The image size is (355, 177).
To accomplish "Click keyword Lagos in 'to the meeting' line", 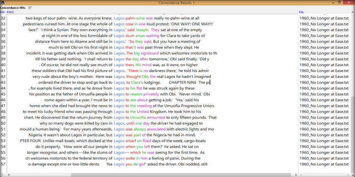I will point(119,106).
